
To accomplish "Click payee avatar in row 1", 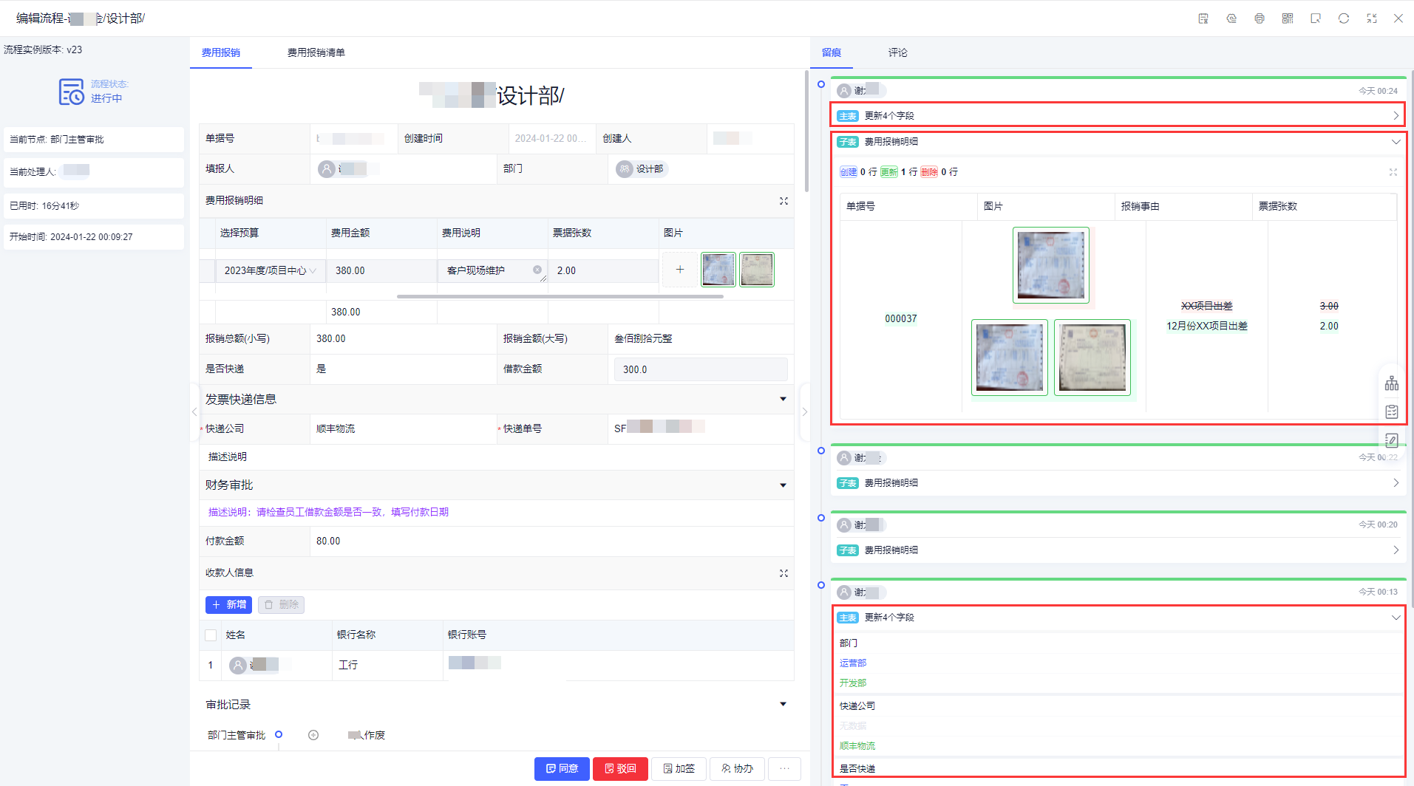I will point(238,666).
